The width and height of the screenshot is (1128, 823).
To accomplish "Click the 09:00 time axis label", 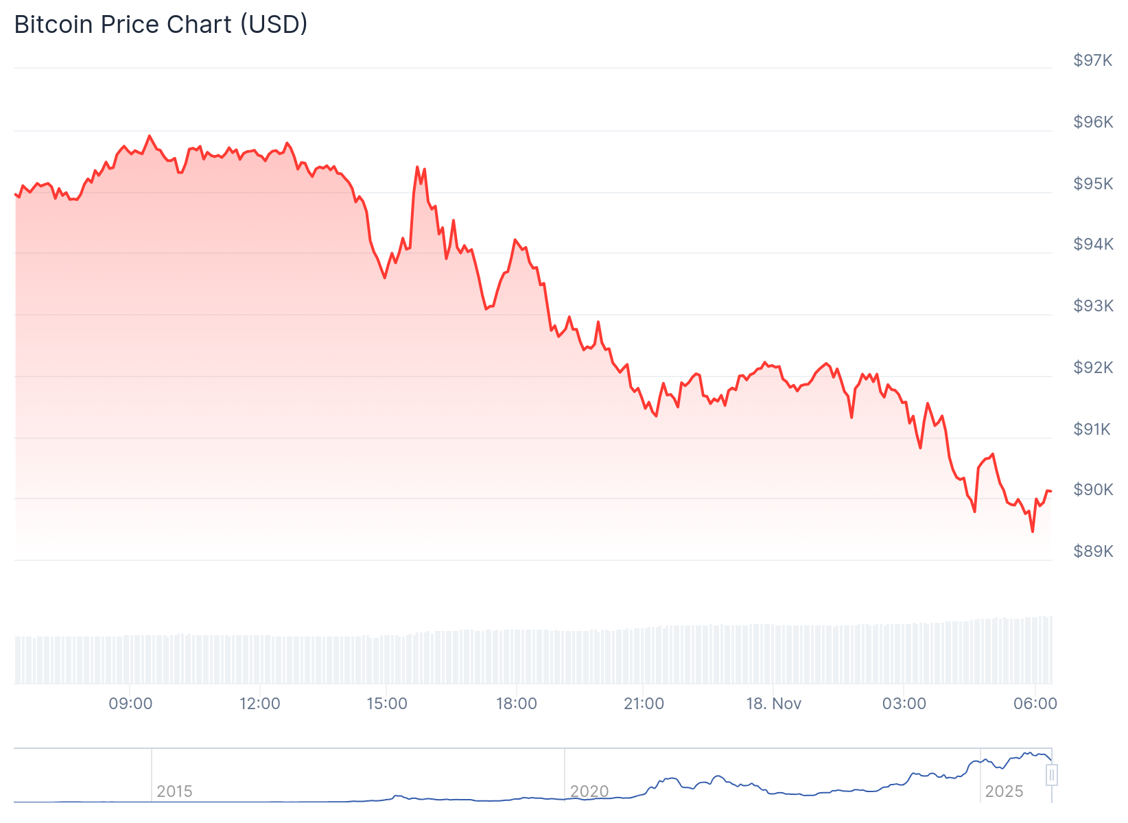I will click(x=130, y=704).
